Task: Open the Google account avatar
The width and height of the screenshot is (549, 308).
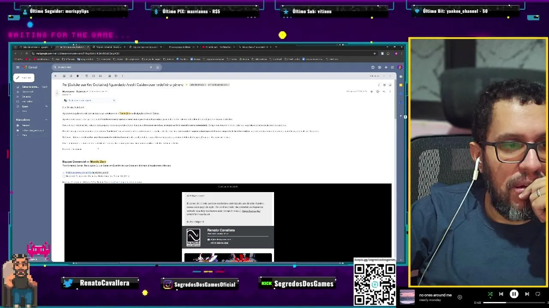Action: point(400,67)
